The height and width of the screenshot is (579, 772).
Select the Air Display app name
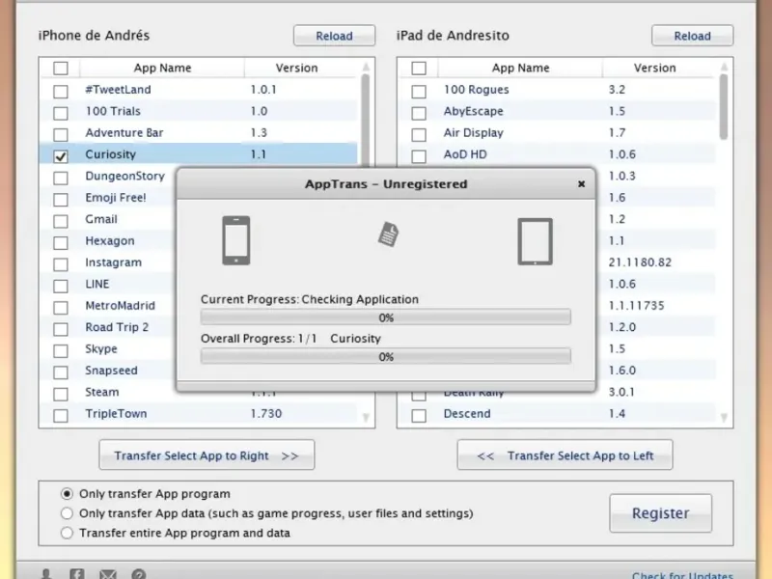[473, 132]
